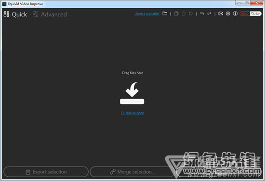Click the reset circular arrow icon

[191, 13]
